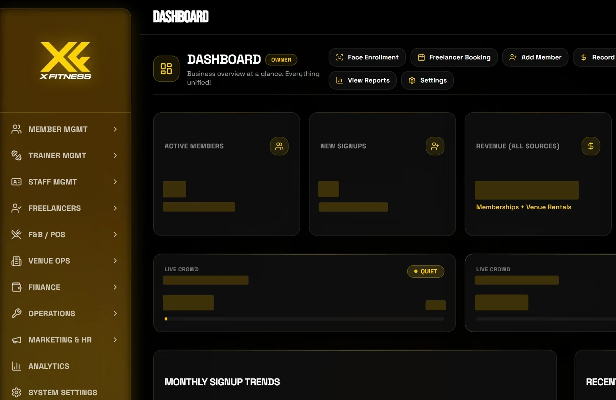
Task: Expand the Marketing & HR chevron
Action: (115, 340)
